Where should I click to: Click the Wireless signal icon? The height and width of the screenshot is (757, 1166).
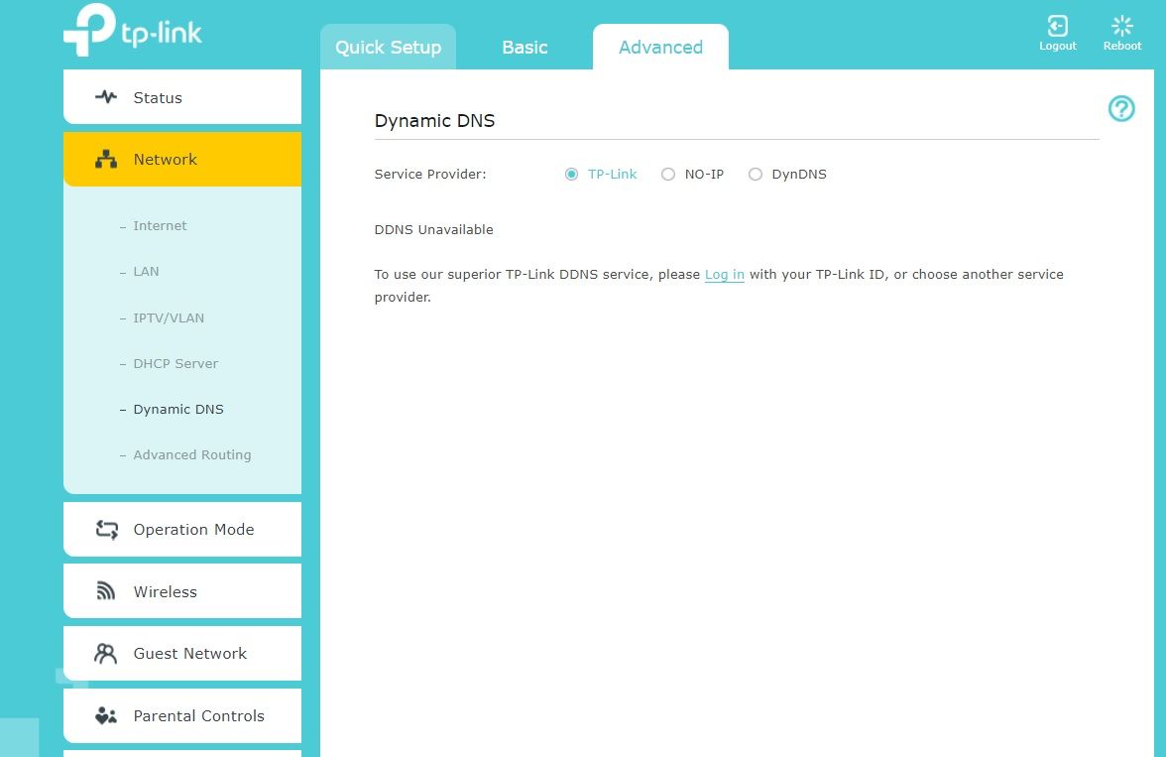106,591
